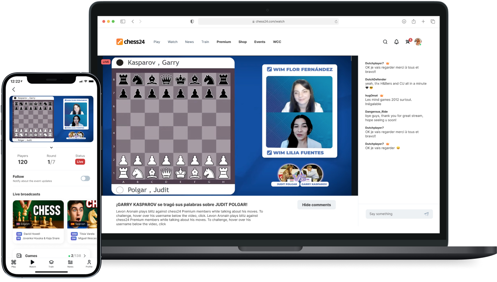Click the user profile avatar in the header
The height and width of the screenshot is (282, 497).
coord(418,42)
